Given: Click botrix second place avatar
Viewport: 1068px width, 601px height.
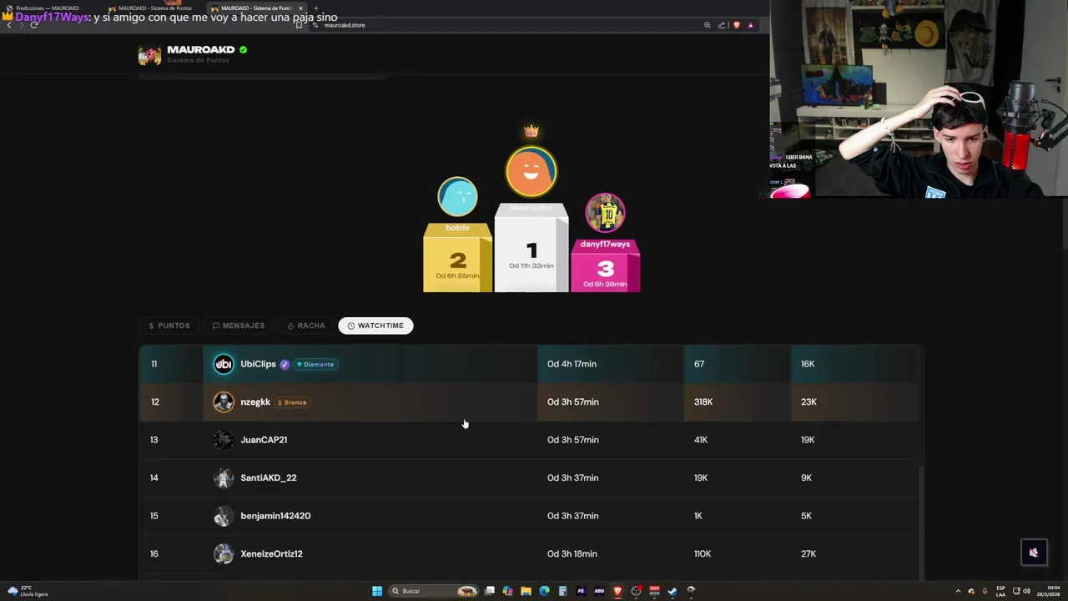Looking at the screenshot, I should (457, 197).
